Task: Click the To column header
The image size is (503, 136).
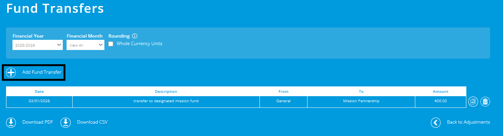Action: [x=361, y=92]
